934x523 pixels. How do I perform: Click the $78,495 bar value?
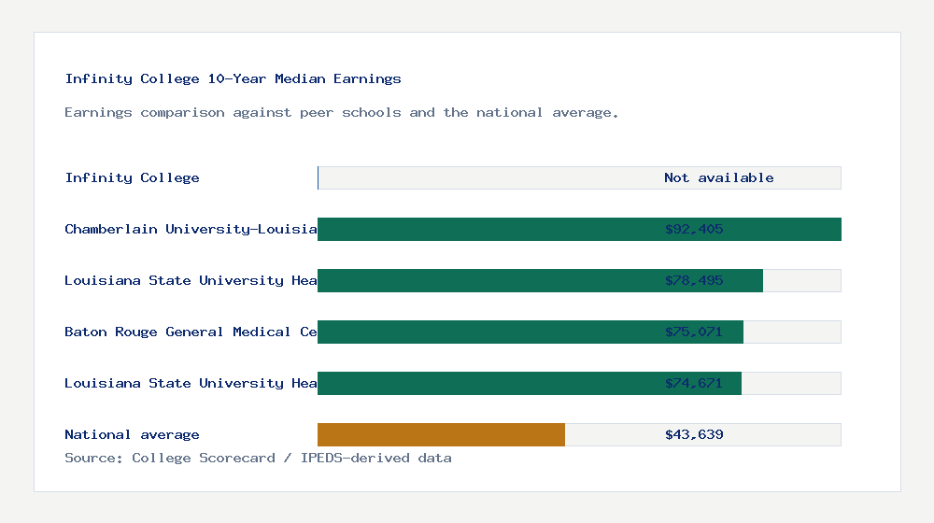(x=694, y=280)
